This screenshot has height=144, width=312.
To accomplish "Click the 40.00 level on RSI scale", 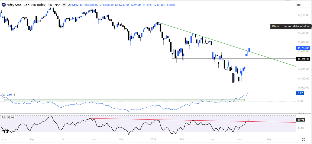I will [x=301, y=128].
